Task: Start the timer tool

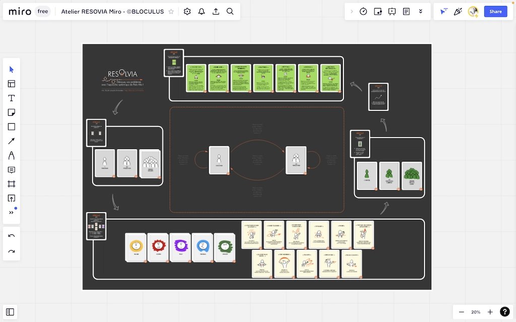Action: point(363,12)
